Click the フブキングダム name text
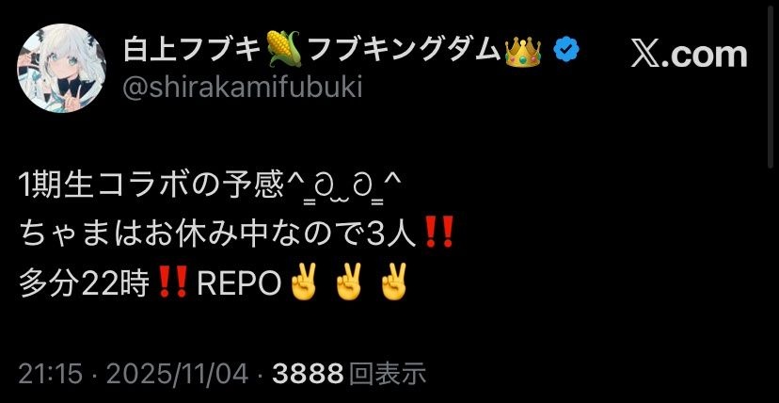 (x=404, y=50)
